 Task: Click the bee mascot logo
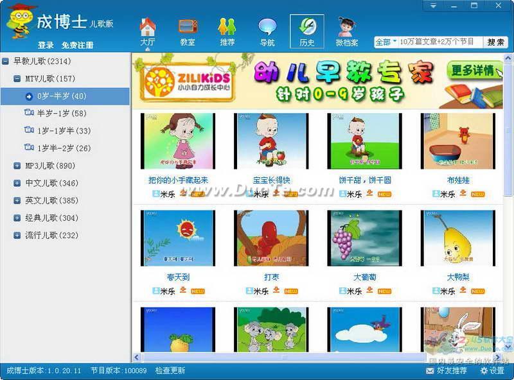[x=21, y=22]
